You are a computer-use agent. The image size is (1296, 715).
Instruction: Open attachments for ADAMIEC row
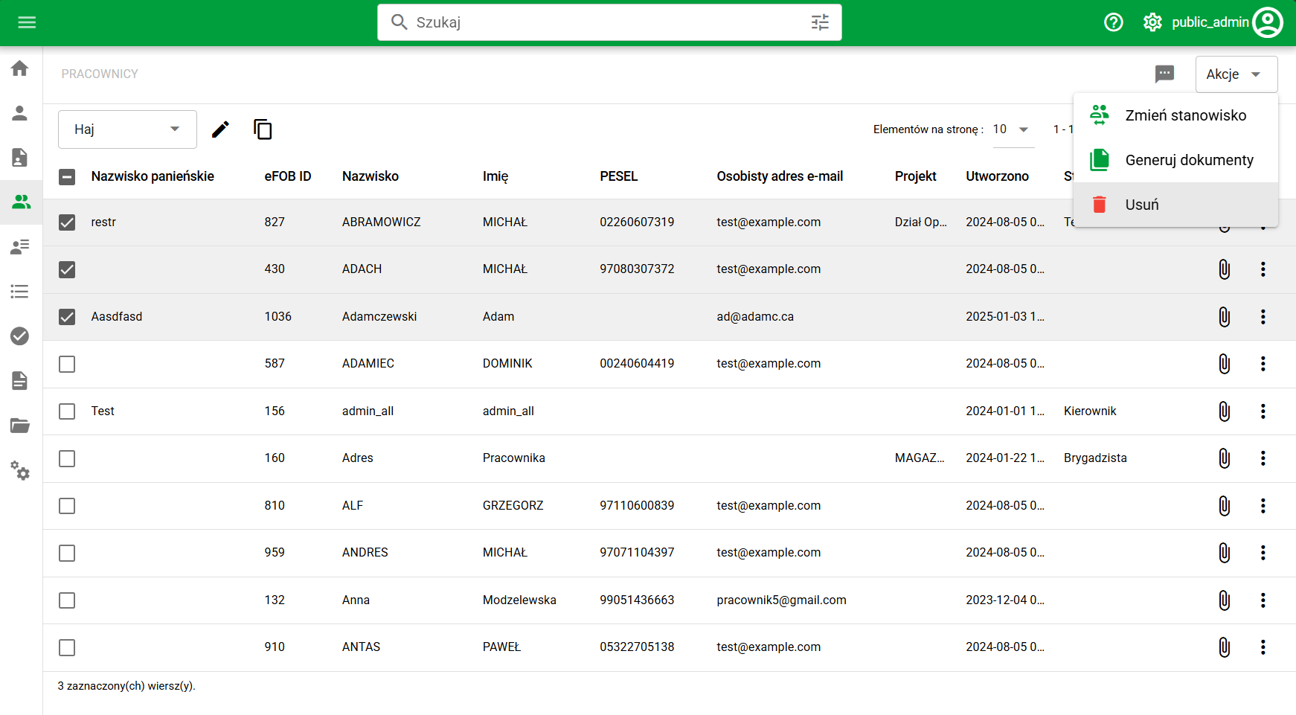click(1224, 364)
